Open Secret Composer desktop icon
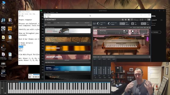Viewport: 170px width, 95px height. 10,30
